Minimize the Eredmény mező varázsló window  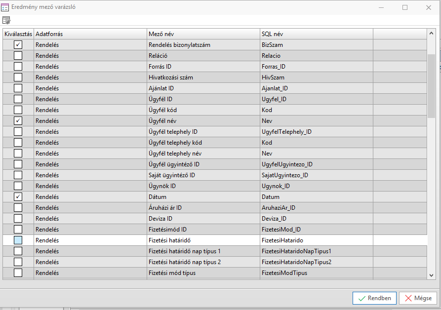[382, 7]
